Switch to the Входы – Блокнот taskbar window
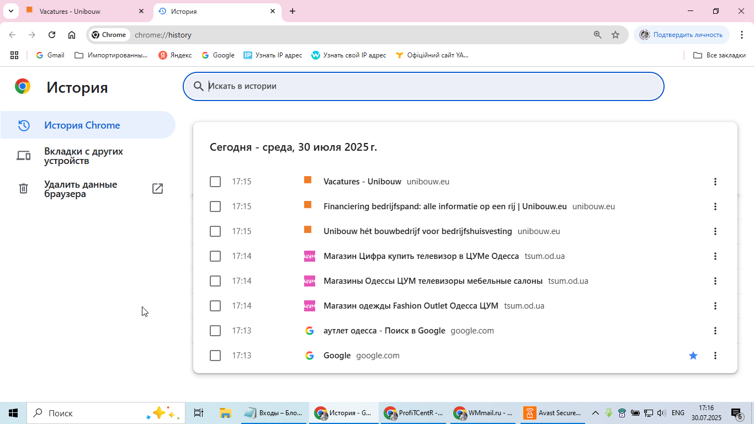Viewport: 754px width, 424px height. (274, 413)
